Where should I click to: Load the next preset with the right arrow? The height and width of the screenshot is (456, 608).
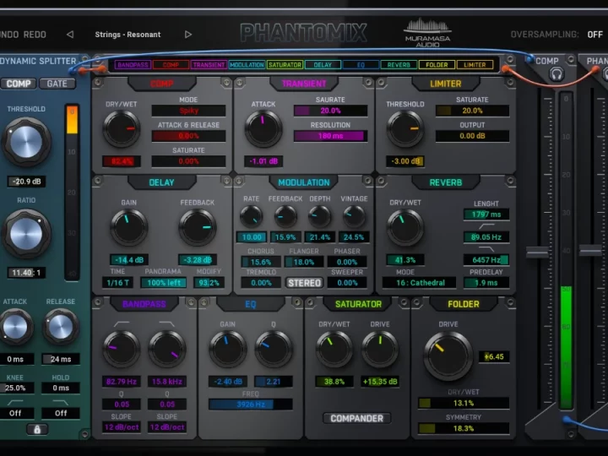[188, 35]
